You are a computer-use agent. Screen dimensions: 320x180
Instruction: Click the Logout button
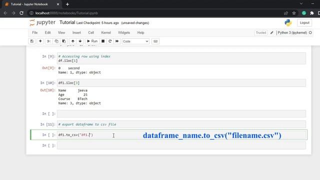tap(304, 22)
